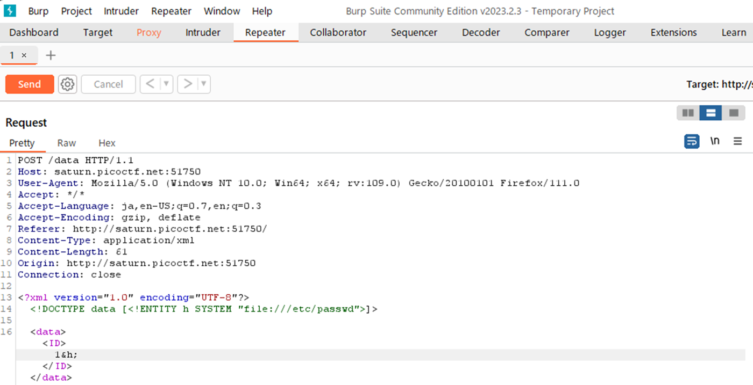753x385 pixels.
Task: Click the opening <ID> tag line
Action: (54, 343)
